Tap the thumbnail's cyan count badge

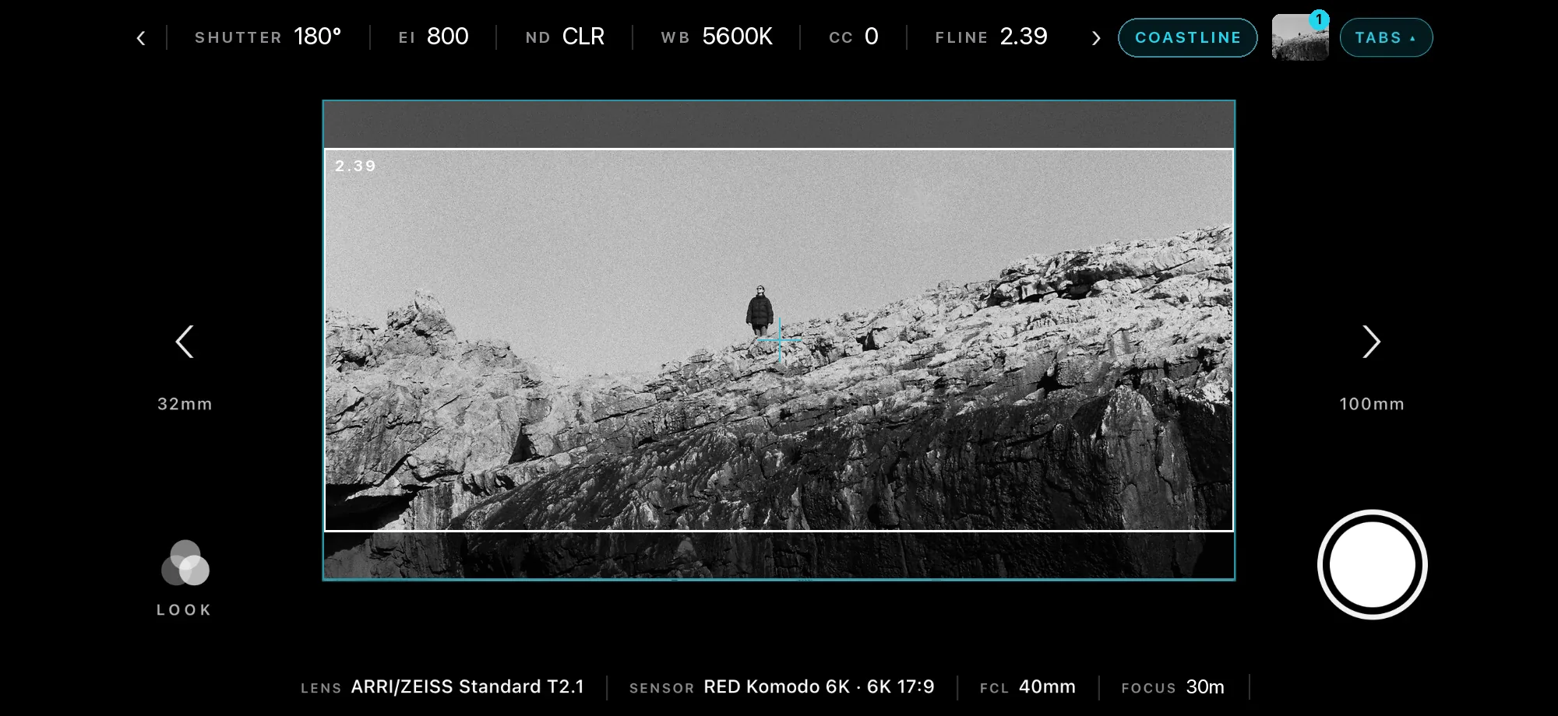1319,19
